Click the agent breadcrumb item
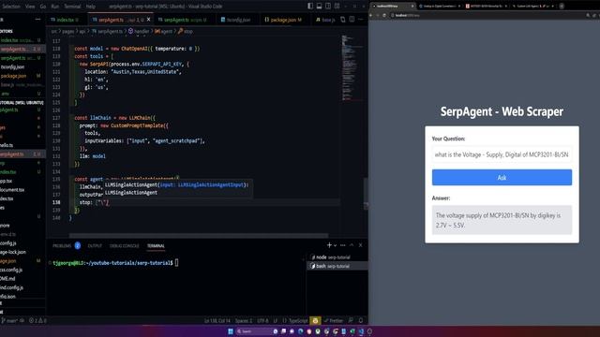The image size is (600, 337). [x=164, y=31]
